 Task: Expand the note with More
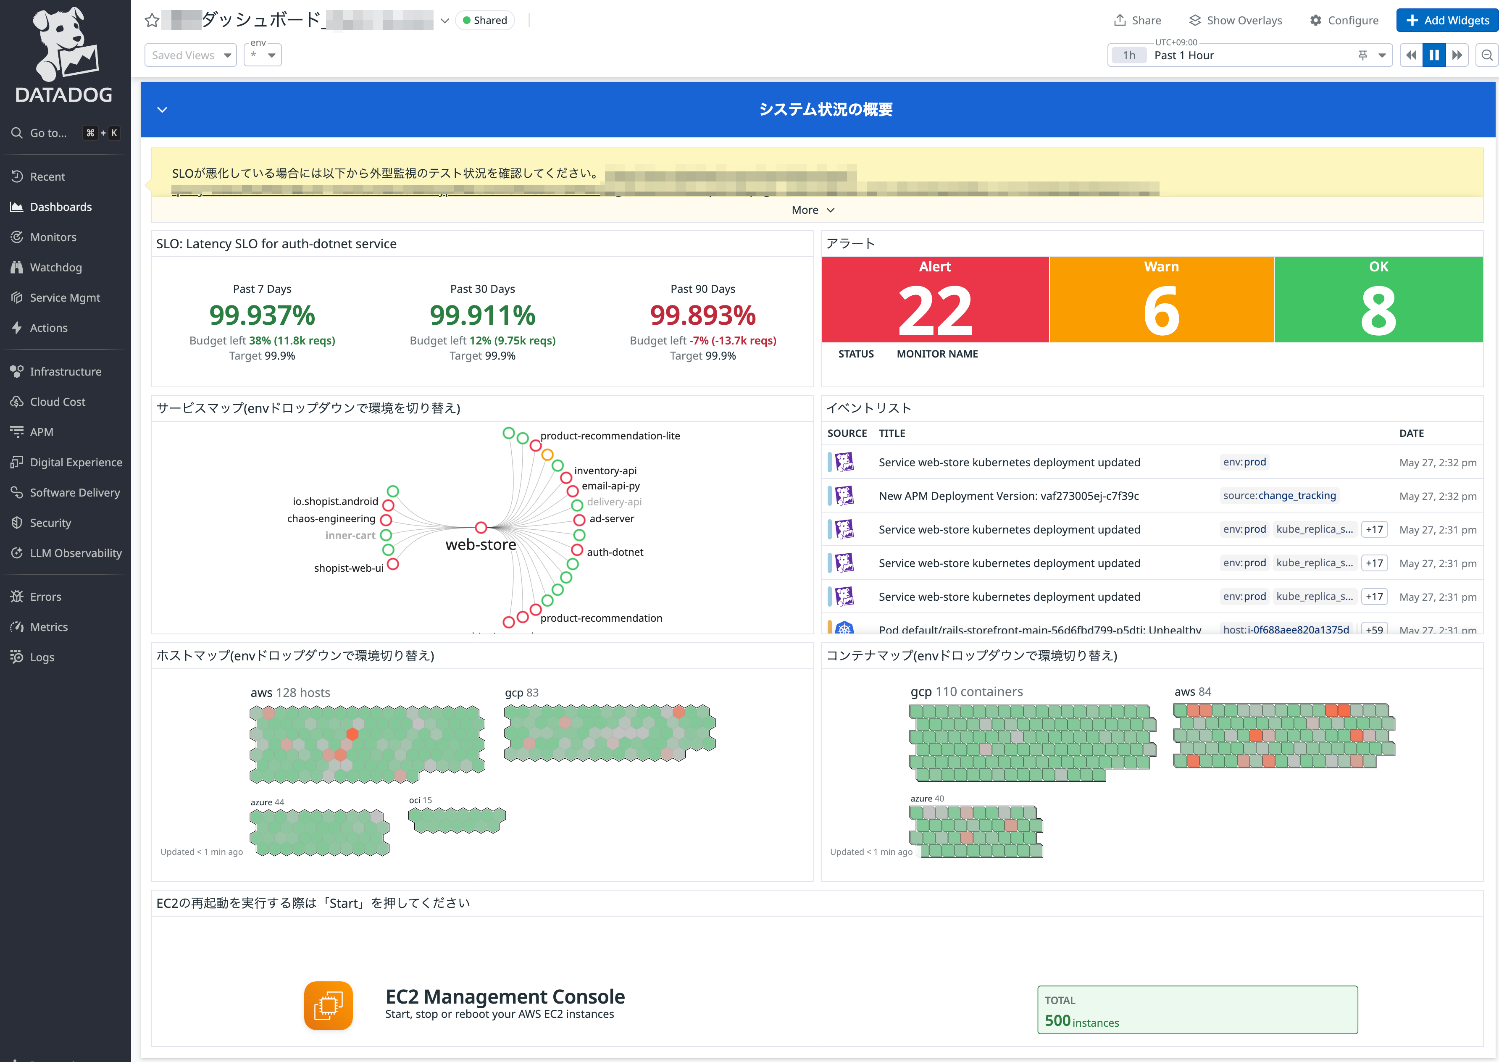coord(813,210)
